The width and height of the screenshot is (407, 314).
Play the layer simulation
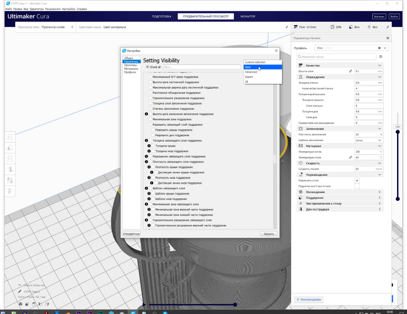click(144, 305)
